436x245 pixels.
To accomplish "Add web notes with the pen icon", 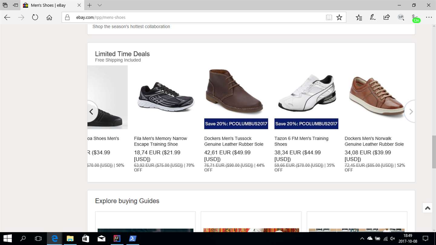I will click(373, 18).
